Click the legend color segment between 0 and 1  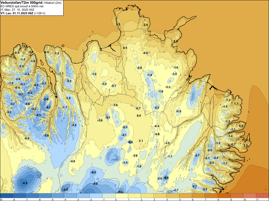[122, 196]
